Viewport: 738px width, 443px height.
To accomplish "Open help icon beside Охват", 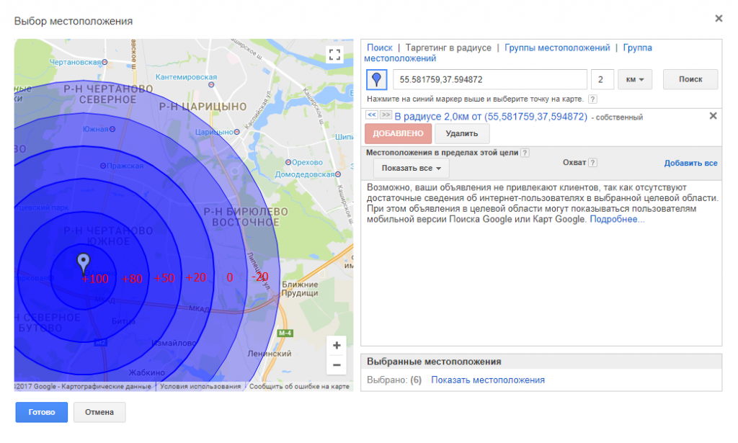I will point(592,163).
